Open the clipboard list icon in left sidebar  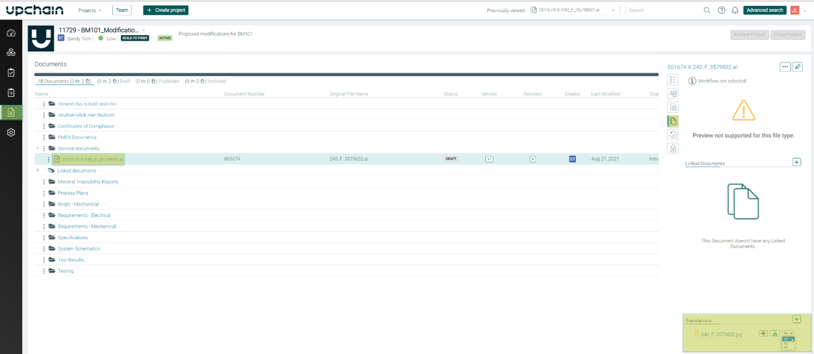[11, 93]
